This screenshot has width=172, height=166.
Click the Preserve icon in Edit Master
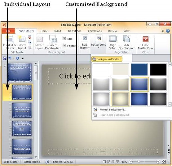30,47
